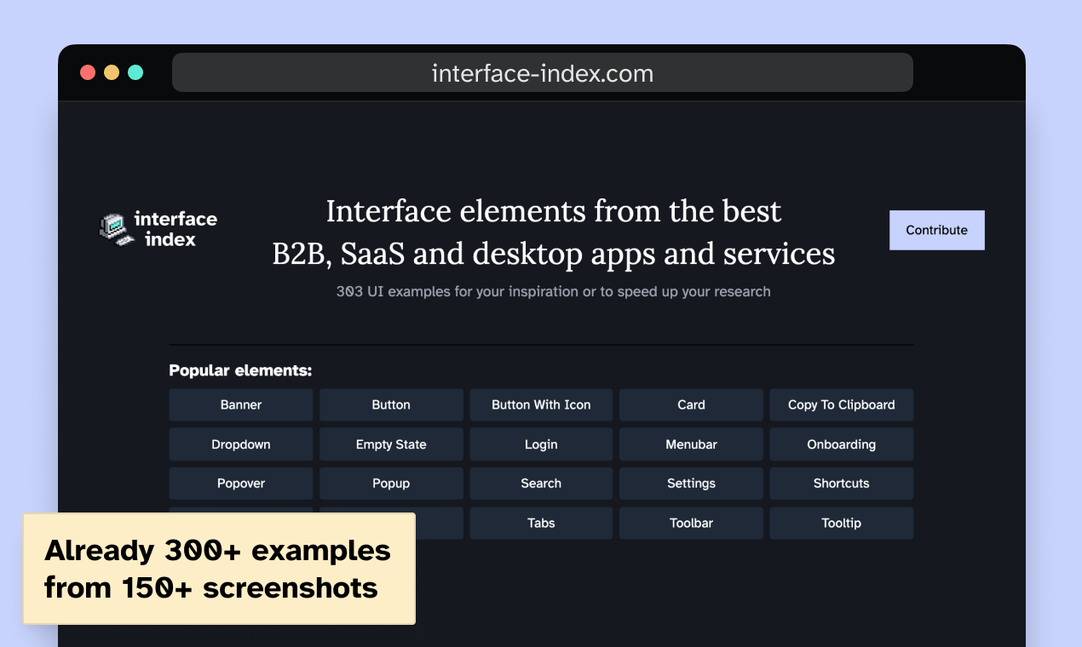The image size is (1082, 647).
Task: Open the Popover examples
Action: pyautogui.click(x=241, y=483)
